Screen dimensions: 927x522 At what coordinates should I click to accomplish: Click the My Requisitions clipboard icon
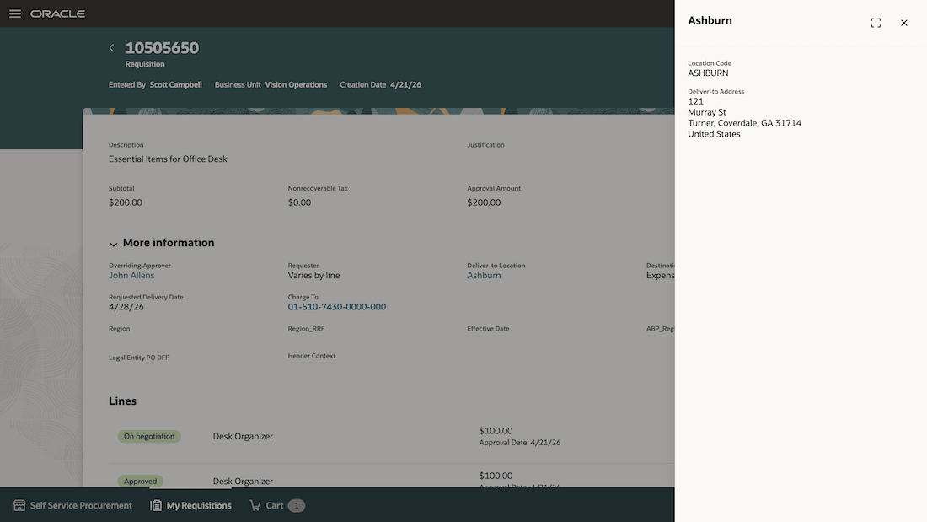[x=156, y=505]
